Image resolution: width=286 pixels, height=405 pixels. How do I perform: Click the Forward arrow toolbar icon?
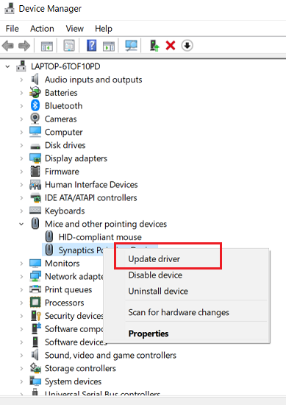tap(24, 46)
